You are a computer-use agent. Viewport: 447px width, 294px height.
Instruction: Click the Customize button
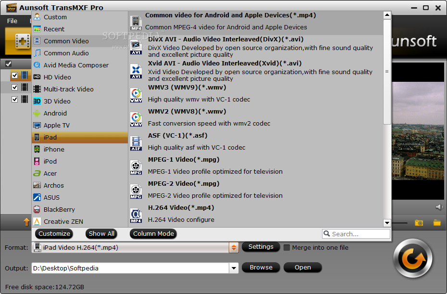pos(54,233)
